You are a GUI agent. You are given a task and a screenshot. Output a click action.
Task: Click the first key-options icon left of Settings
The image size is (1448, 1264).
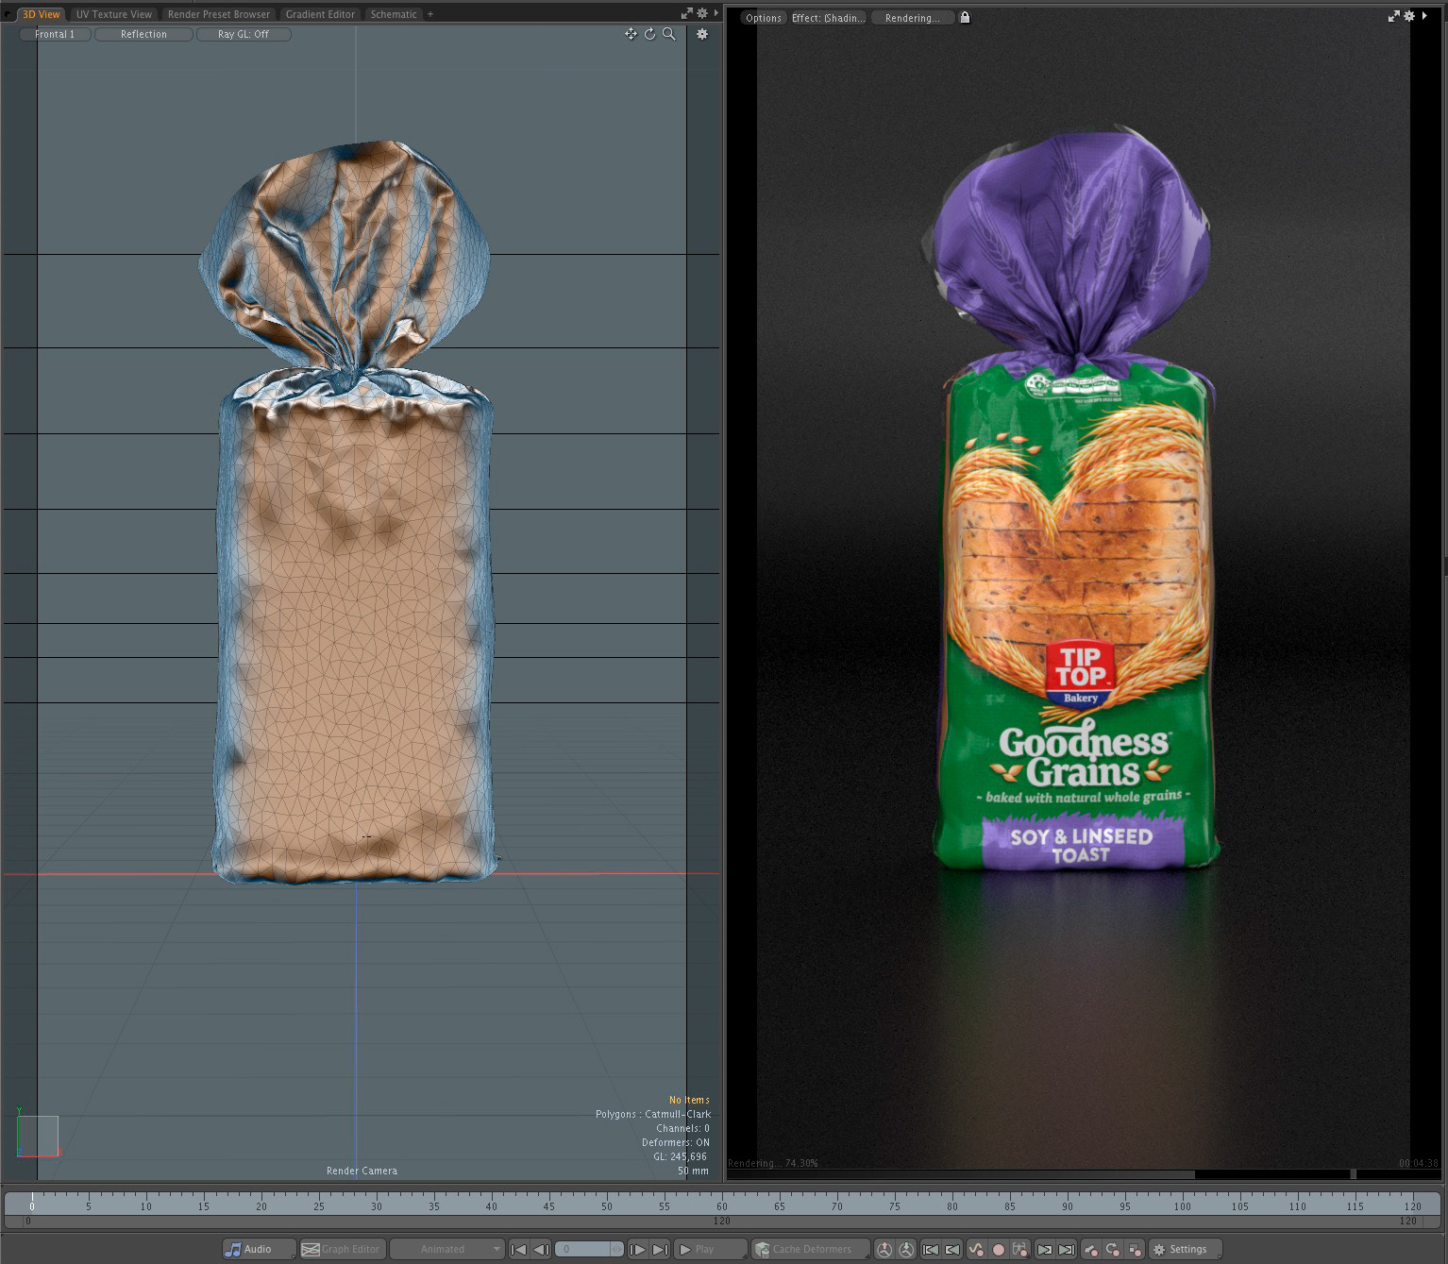pos(1090,1249)
